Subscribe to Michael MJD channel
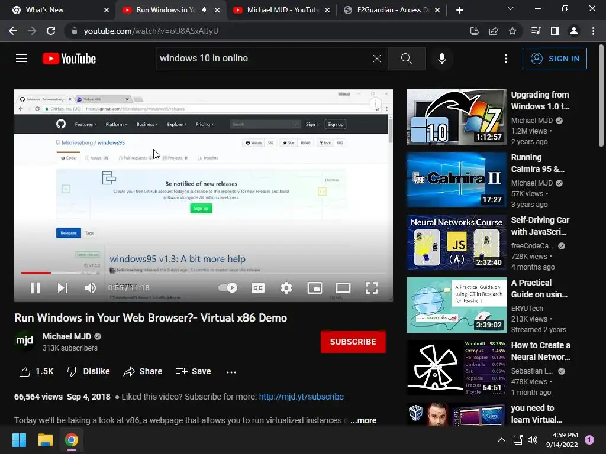Viewport: 606px width, 454px height. [353, 342]
